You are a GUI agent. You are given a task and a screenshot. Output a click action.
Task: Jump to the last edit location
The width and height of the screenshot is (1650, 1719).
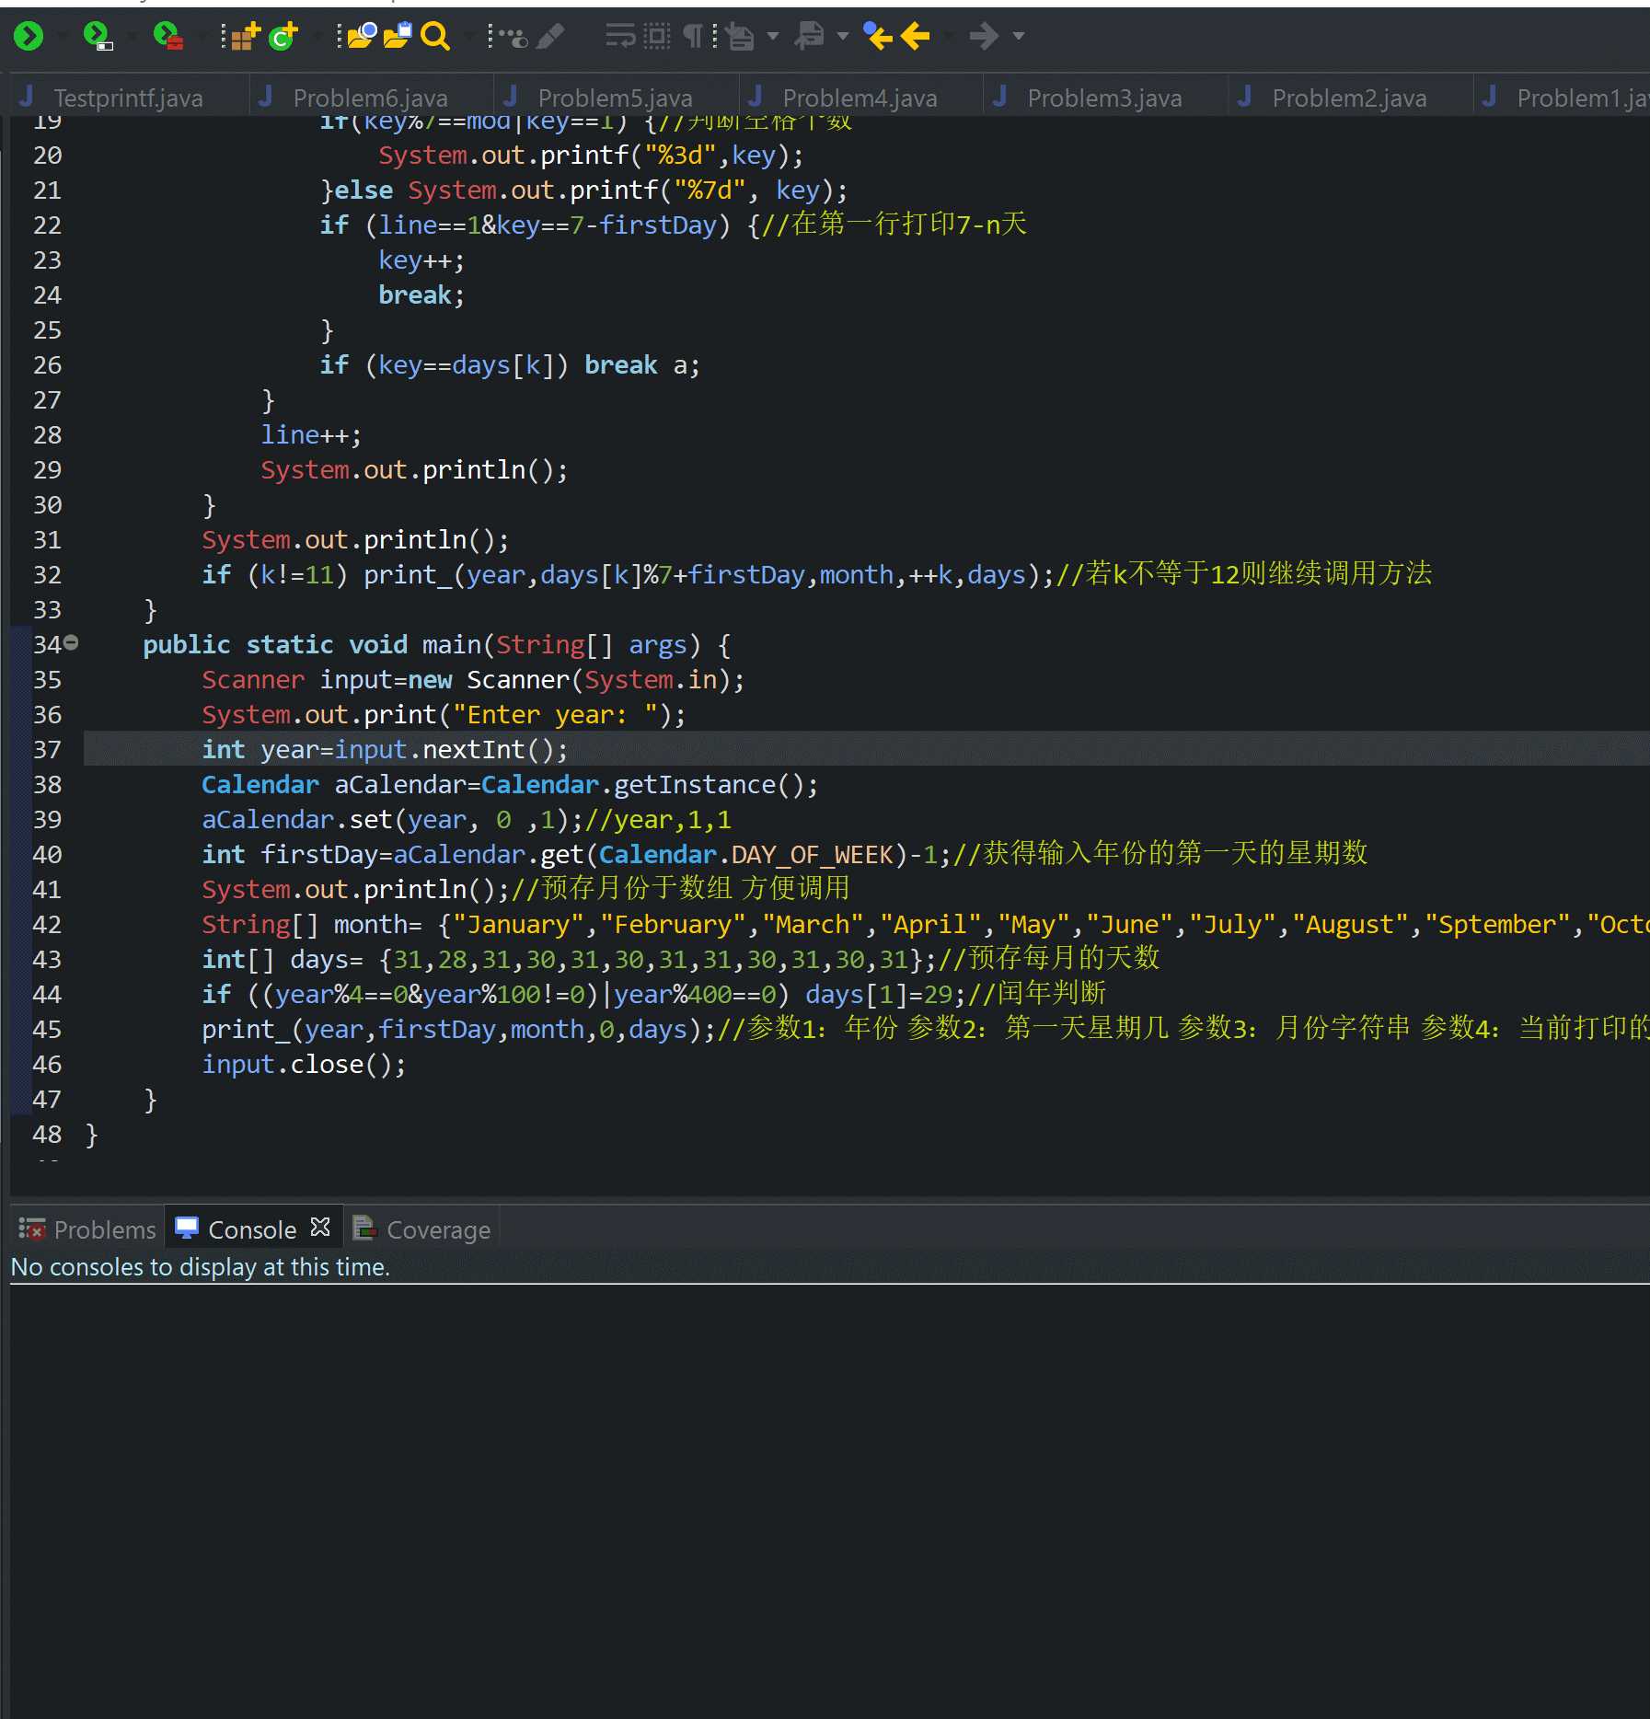(x=878, y=36)
